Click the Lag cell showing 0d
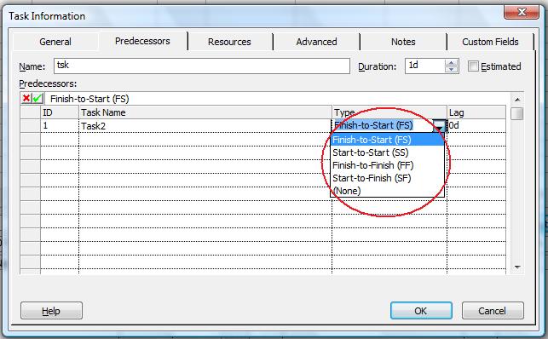548x339 pixels. pos(476,126)
